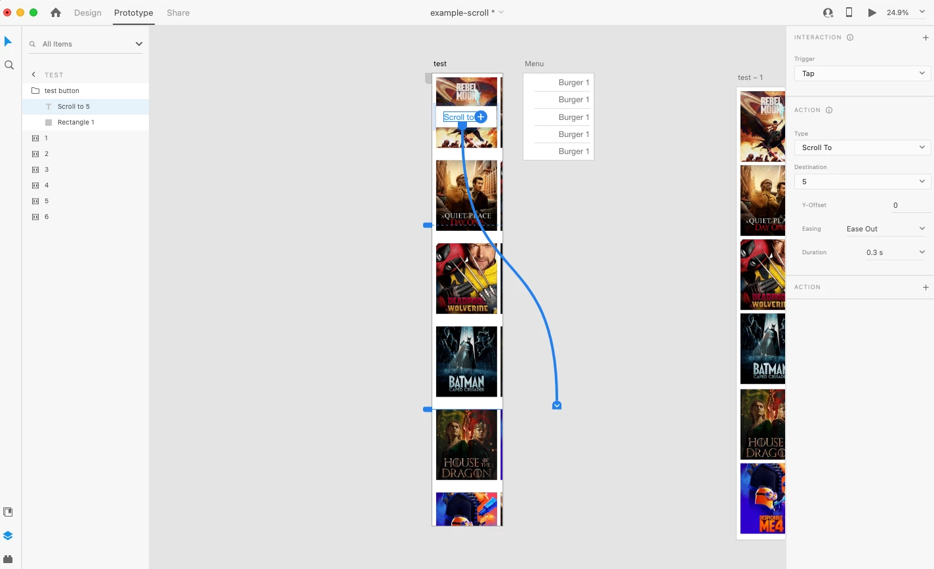Select the Scroll to 5 text layer
Viewport: 934px width, 569px height.
click(85, 106)
